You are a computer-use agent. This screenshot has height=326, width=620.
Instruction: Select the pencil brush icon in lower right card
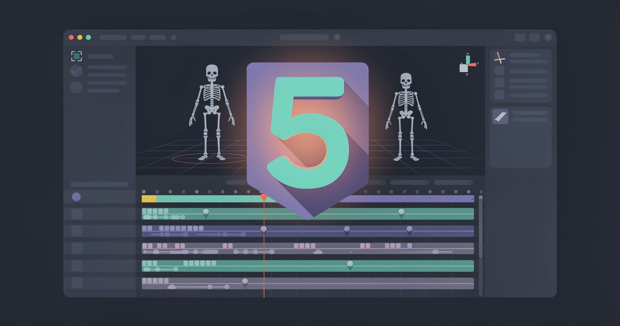(x=500, y=116)
